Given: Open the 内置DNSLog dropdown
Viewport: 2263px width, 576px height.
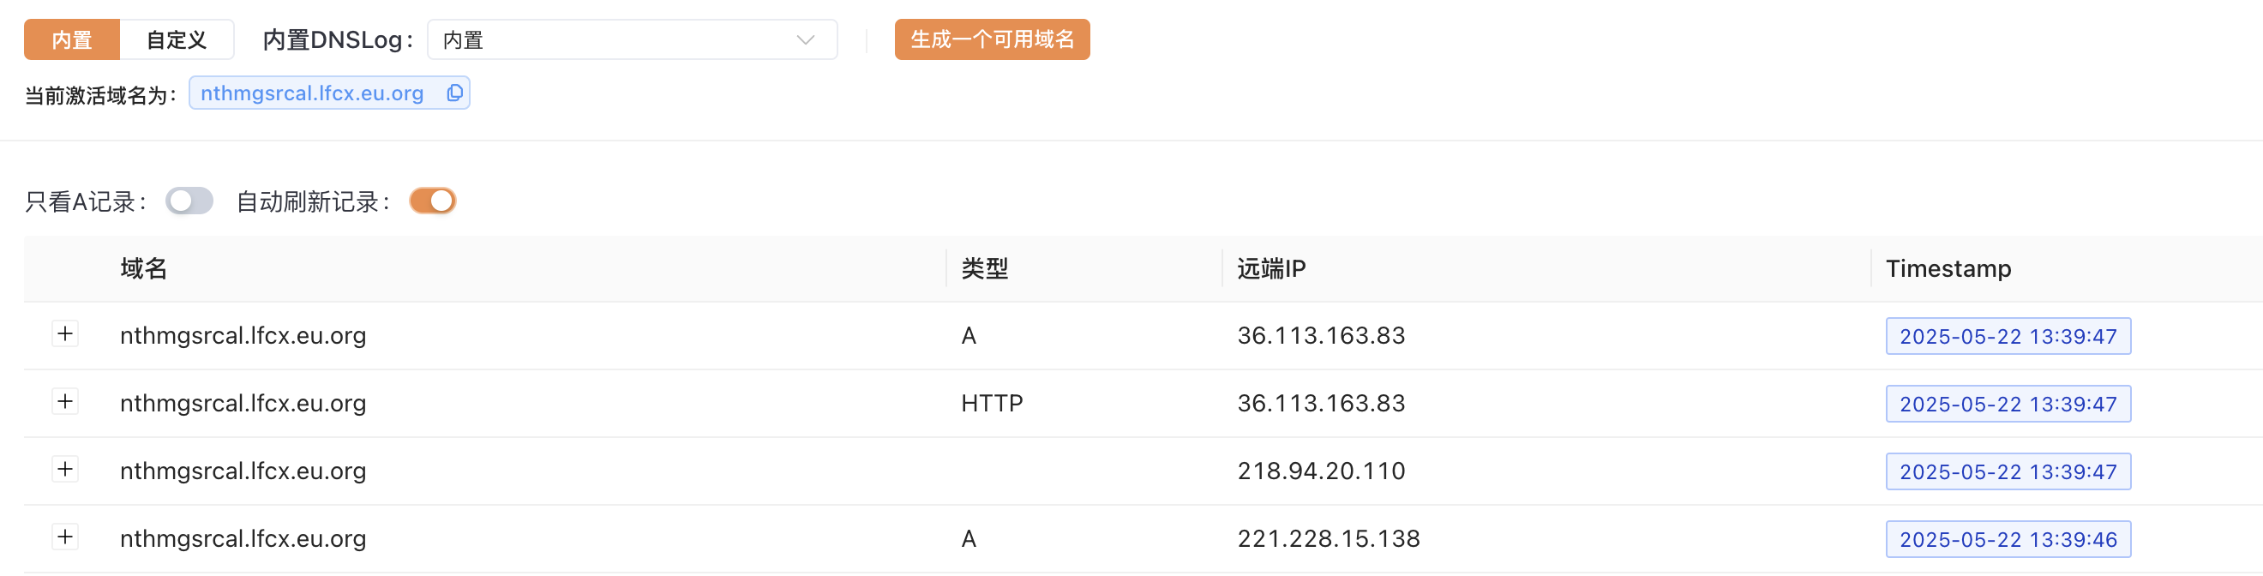Looking at the screenshot, I should tap(631, 40).
